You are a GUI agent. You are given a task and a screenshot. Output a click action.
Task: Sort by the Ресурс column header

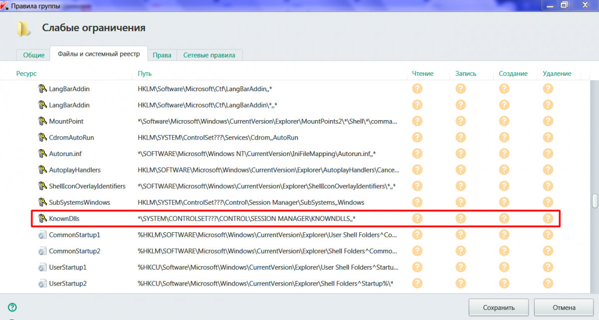tap(26, 74)
